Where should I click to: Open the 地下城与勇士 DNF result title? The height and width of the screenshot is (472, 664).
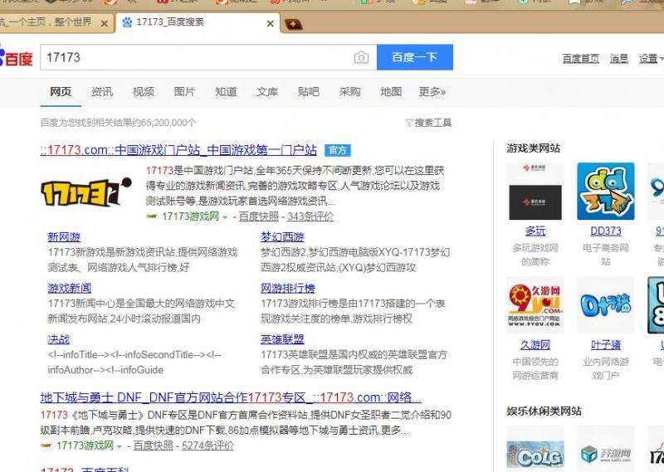[231, 398]
